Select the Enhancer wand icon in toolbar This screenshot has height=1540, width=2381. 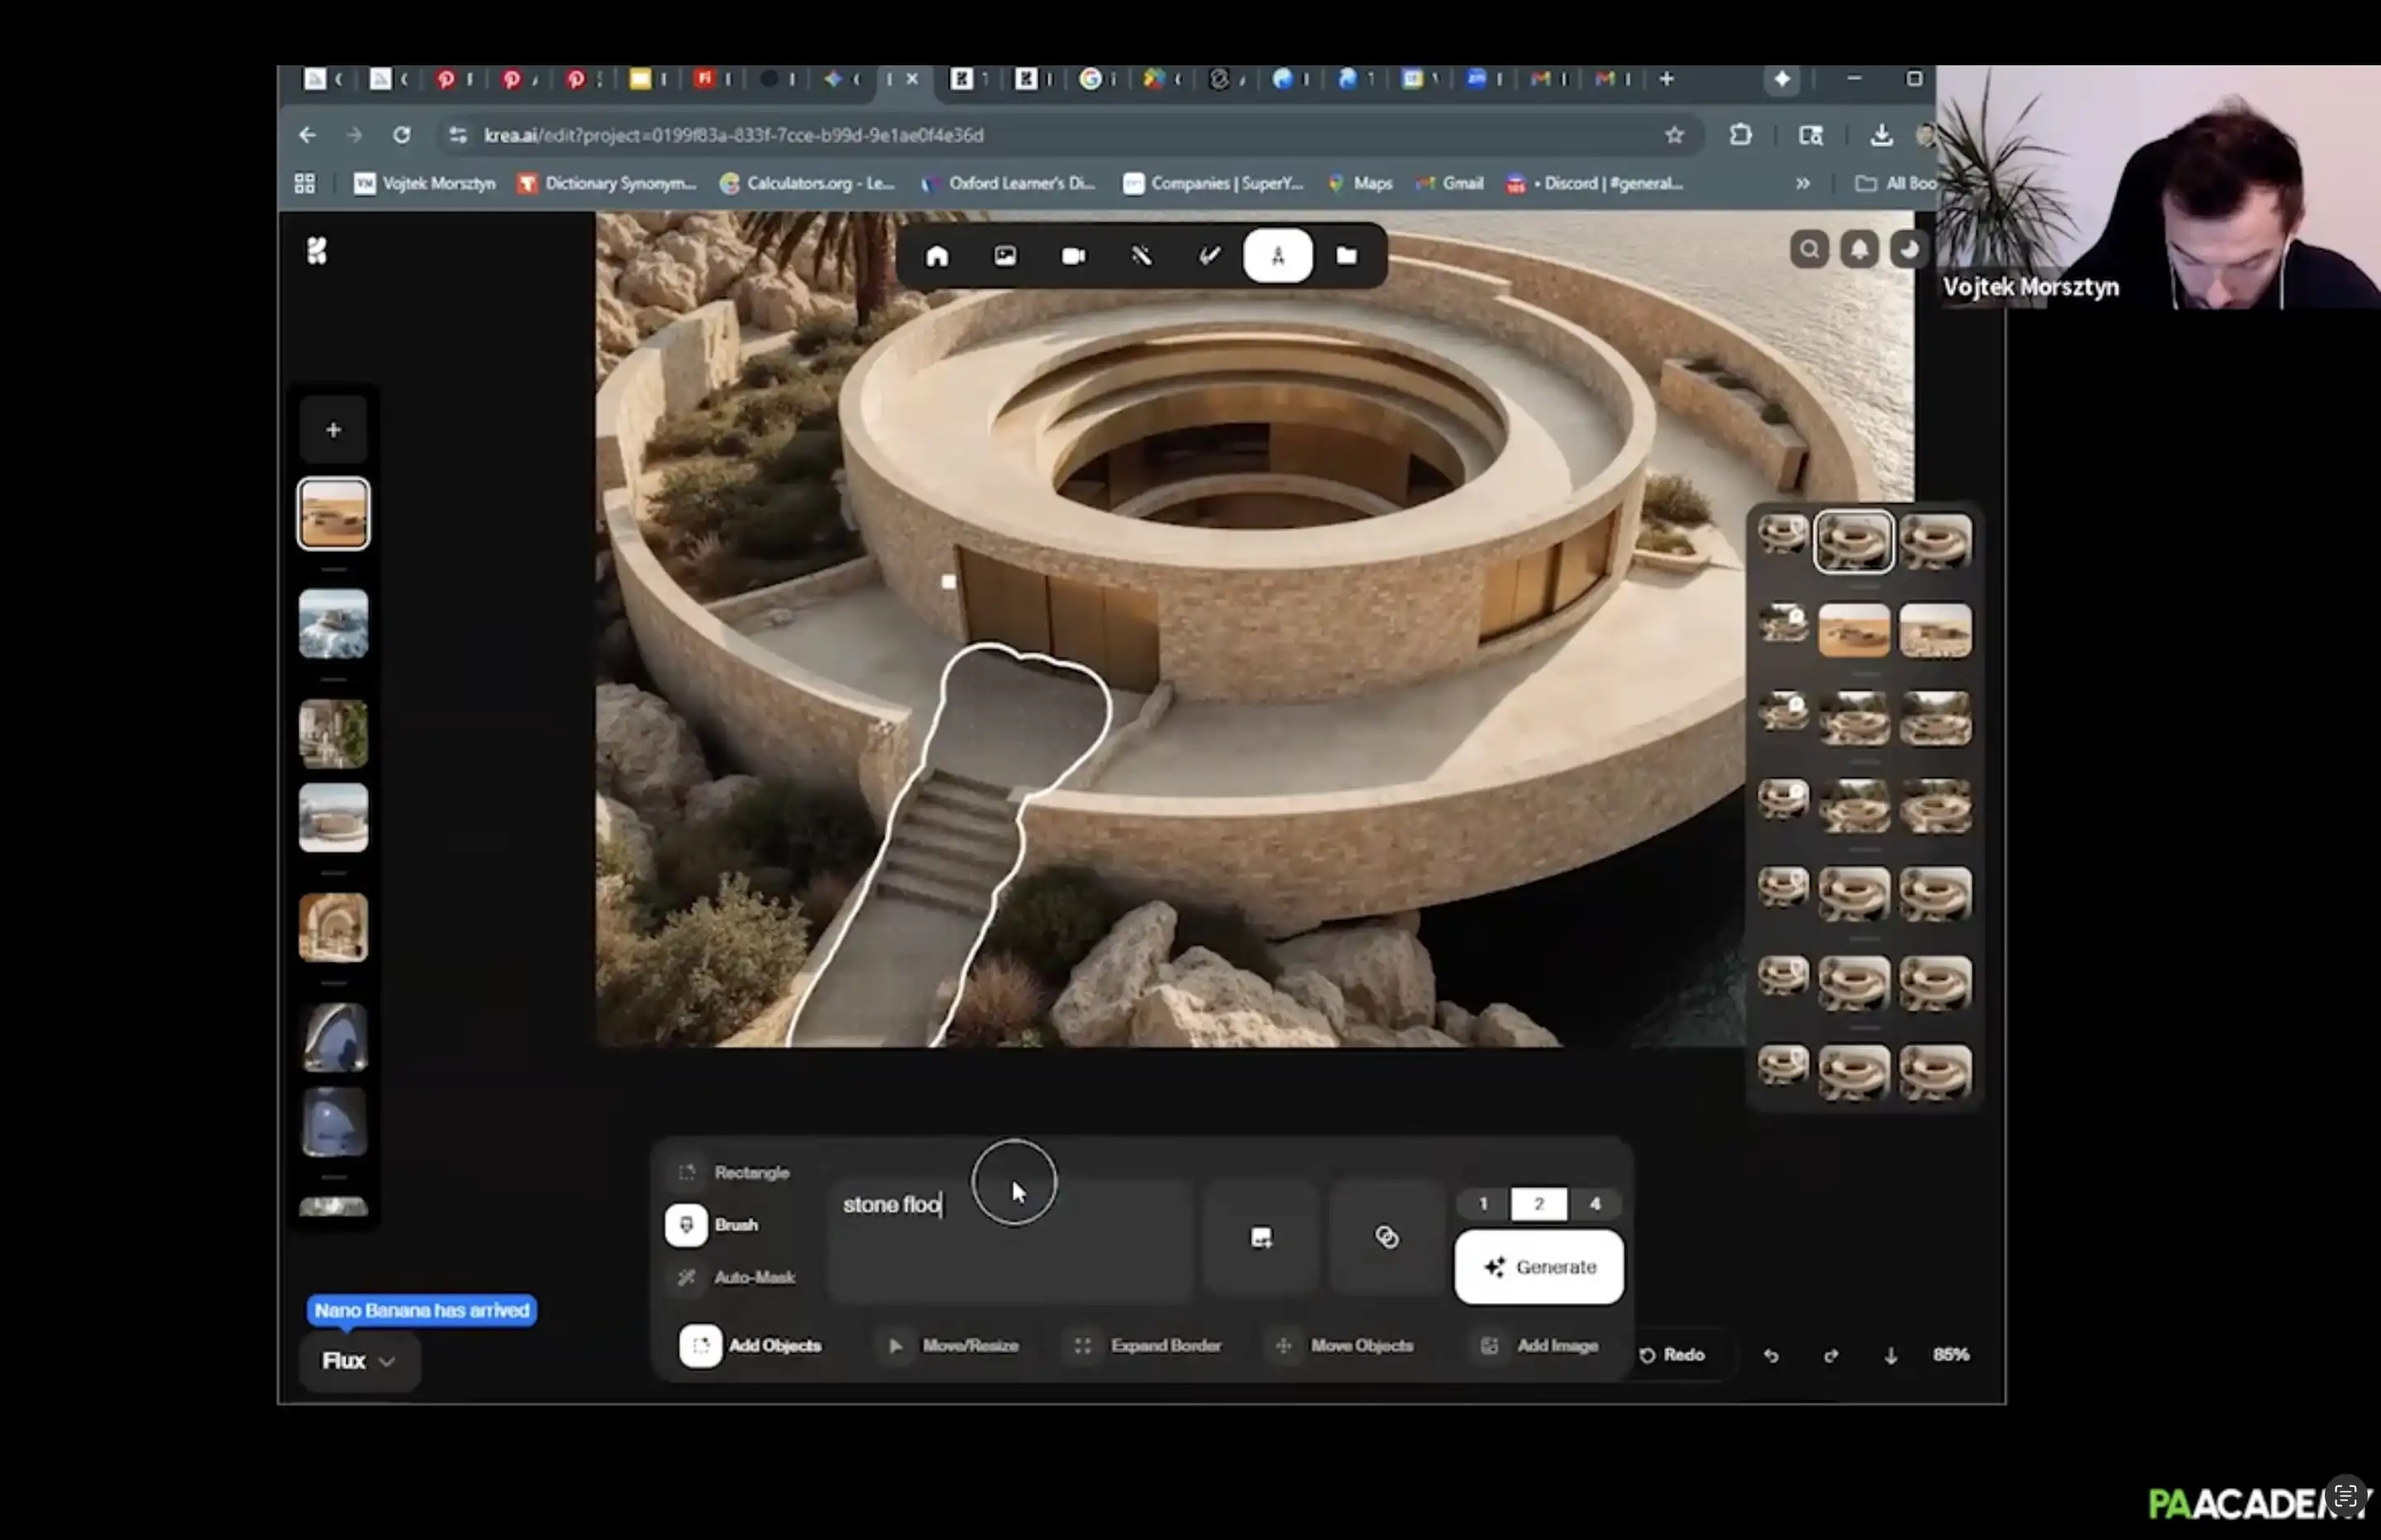1140,256
